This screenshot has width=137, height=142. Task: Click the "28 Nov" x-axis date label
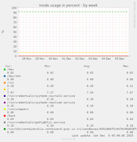point(27,59)
